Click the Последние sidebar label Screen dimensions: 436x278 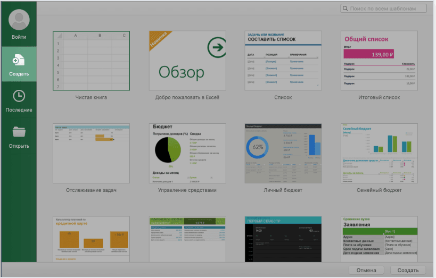pyautogui.click(x=19, y=110)
